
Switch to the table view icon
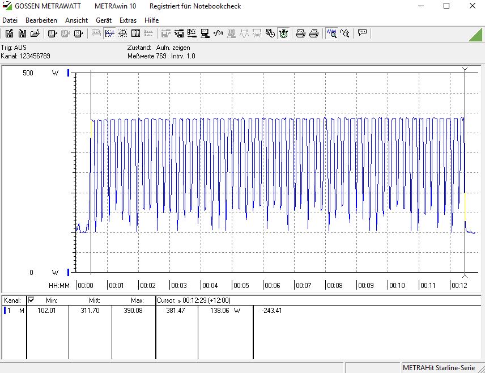coord(135,33)
